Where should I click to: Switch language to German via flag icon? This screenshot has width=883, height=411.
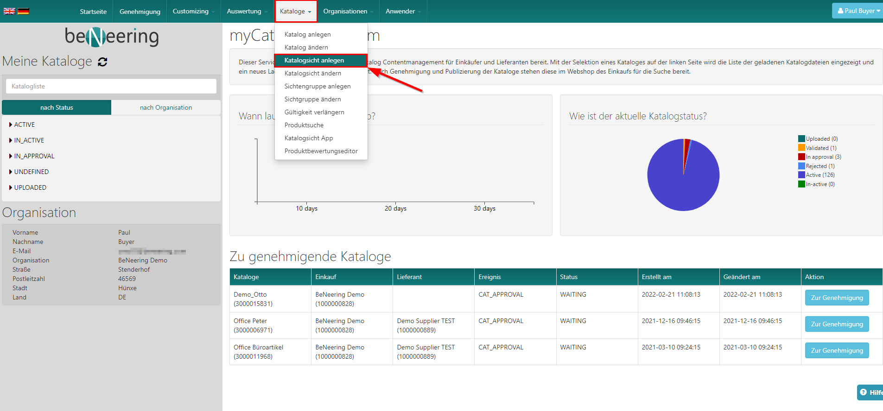point(23,11)
